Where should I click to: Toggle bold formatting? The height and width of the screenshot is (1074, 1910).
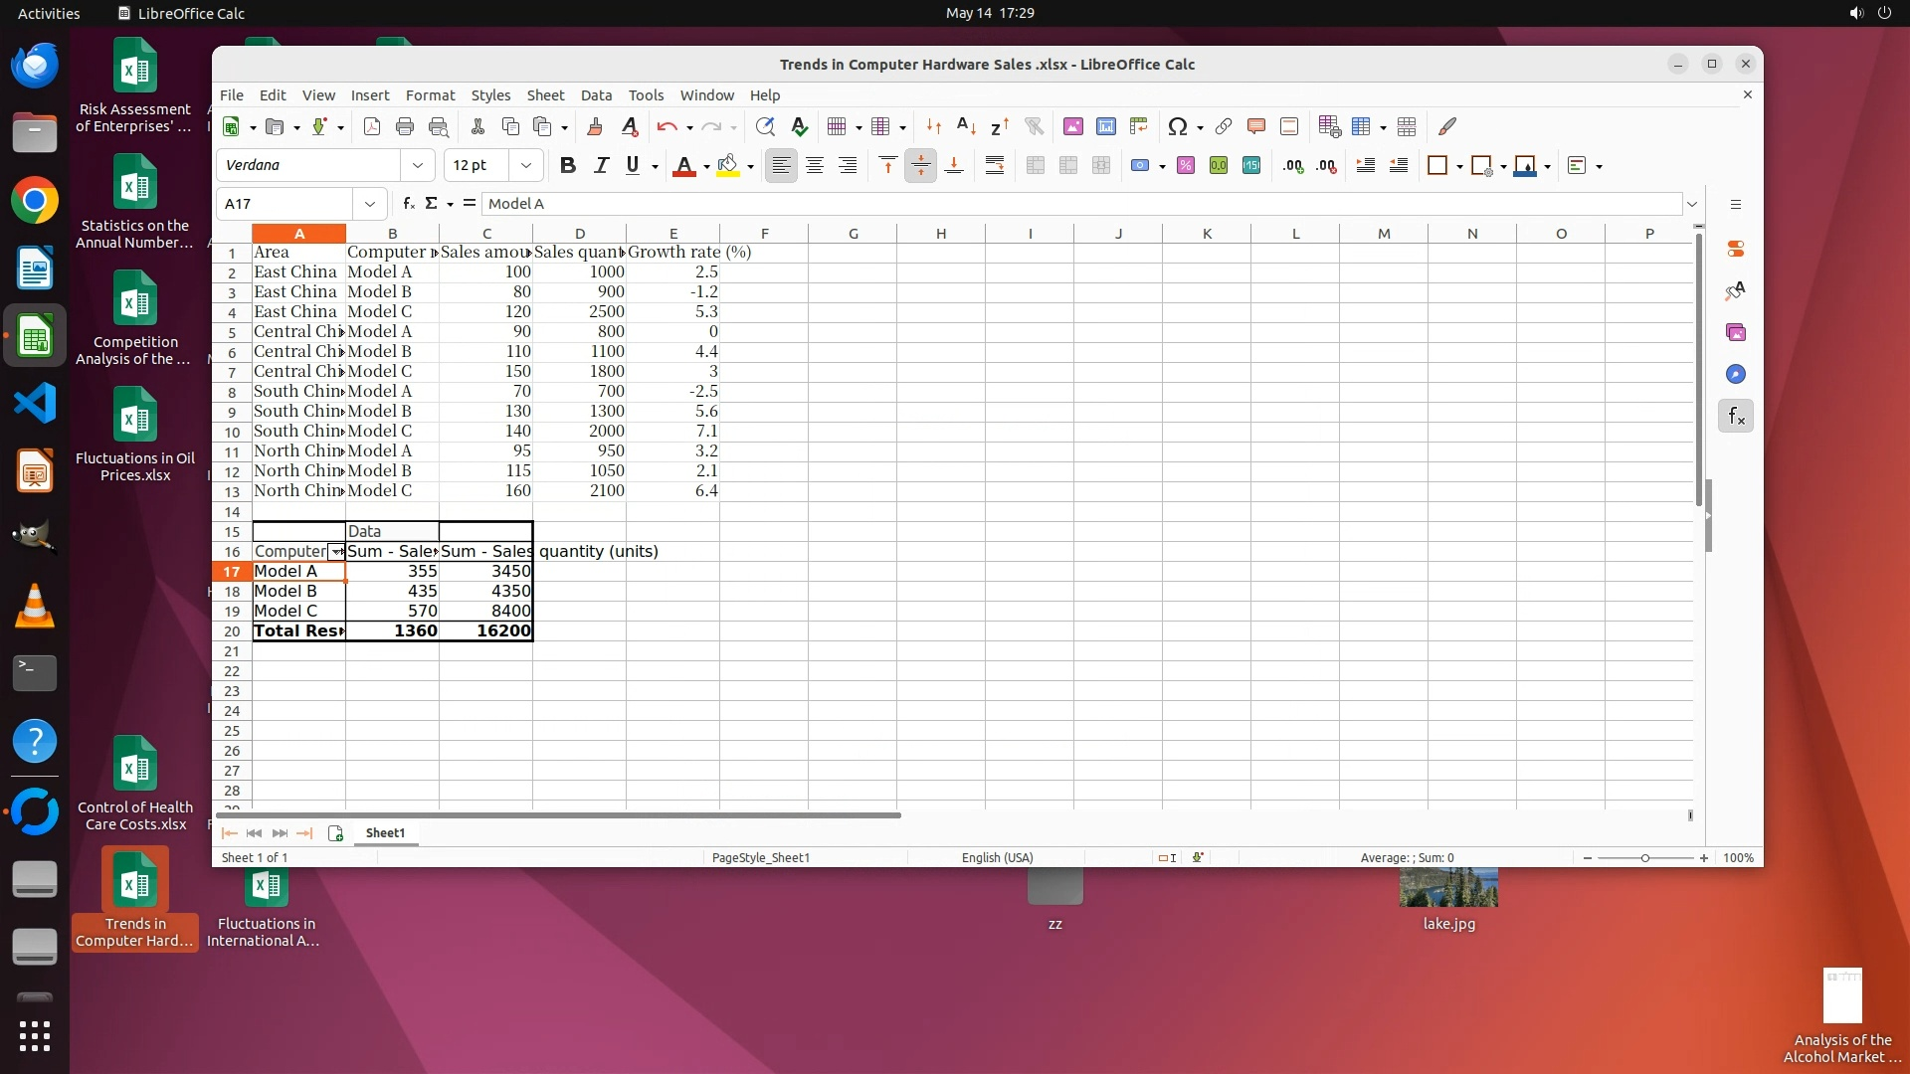(568, 166)
